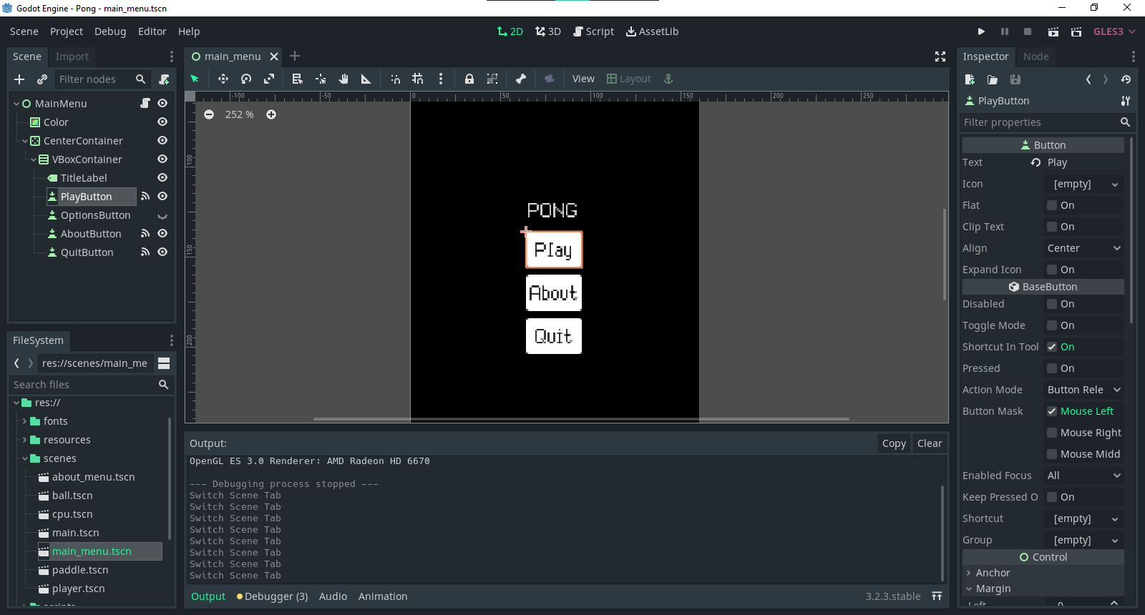Clear the output log
This screenshot has width=1145, height=615.
coord(930,443)
